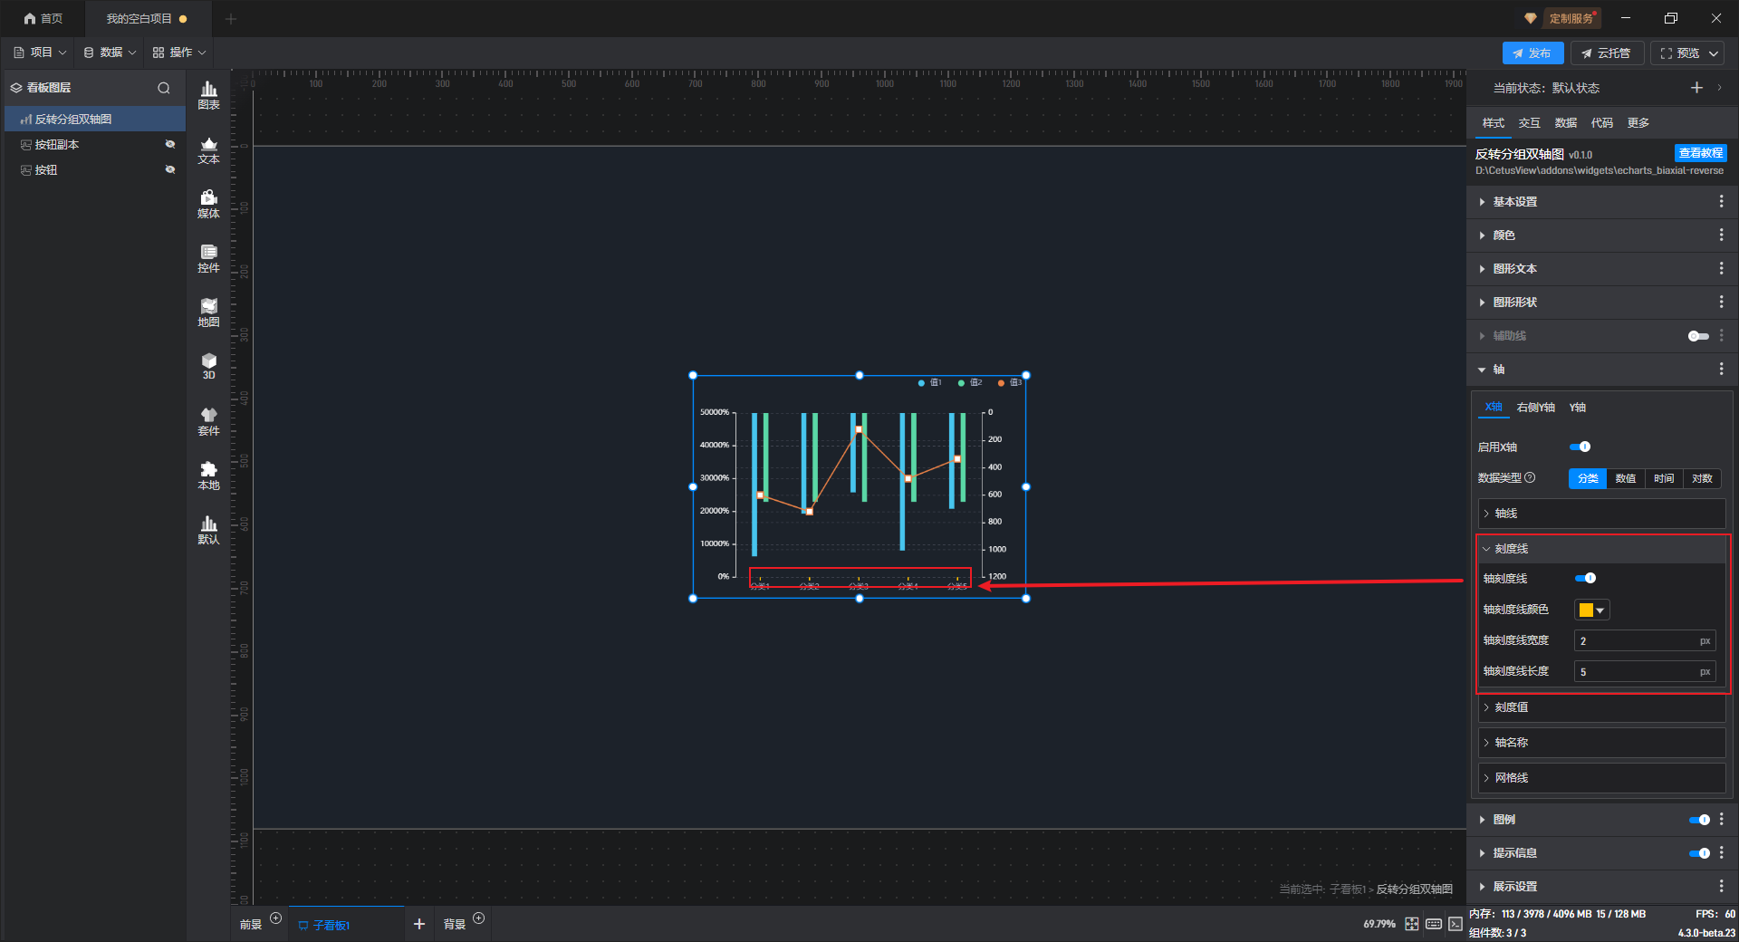
Task: Open the 图表 chart components icon
Action: (208, 94)
